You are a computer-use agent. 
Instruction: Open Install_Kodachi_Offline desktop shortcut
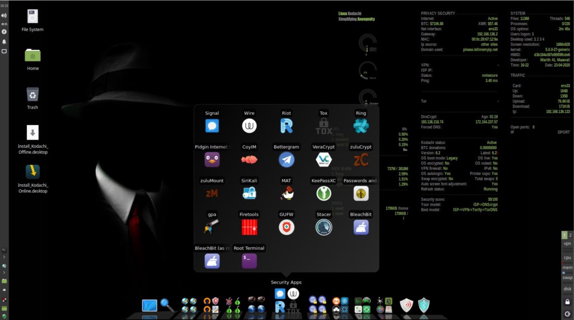point(33,133)
